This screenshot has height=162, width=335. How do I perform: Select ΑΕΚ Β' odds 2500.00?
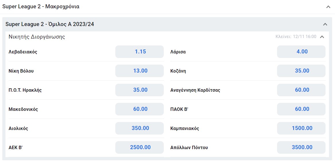[139, 147]
